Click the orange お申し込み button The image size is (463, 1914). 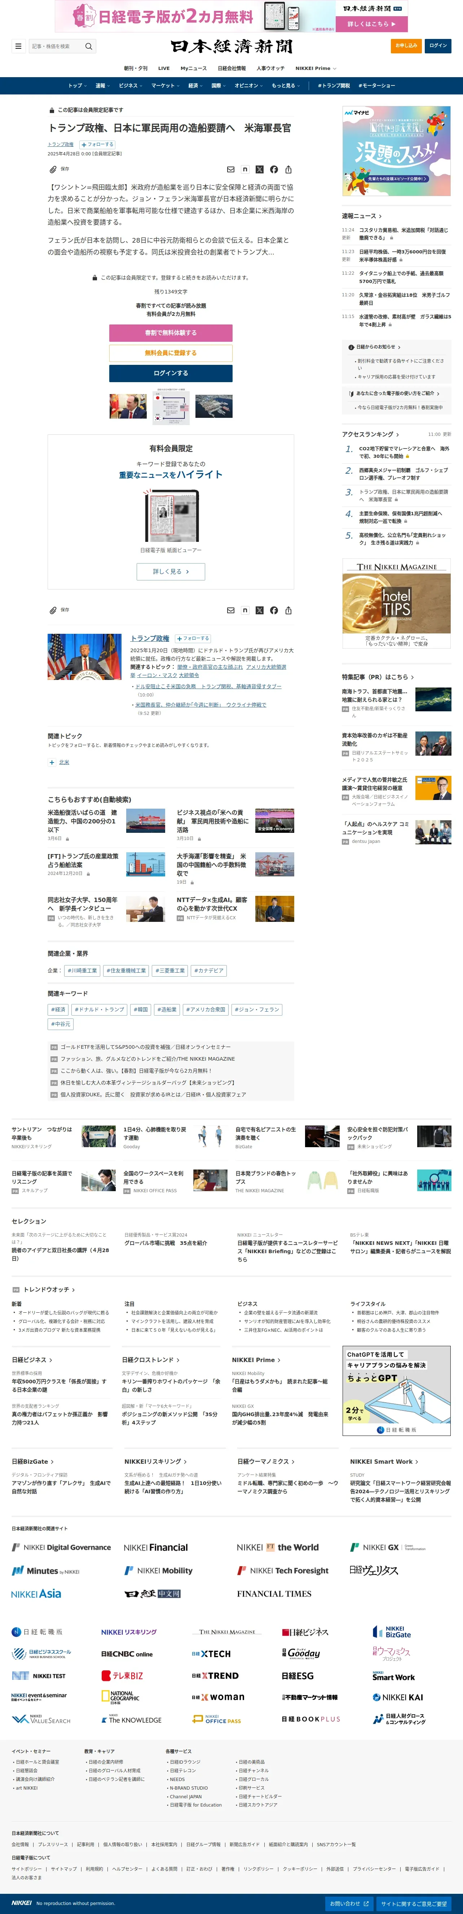pos(406,45)
